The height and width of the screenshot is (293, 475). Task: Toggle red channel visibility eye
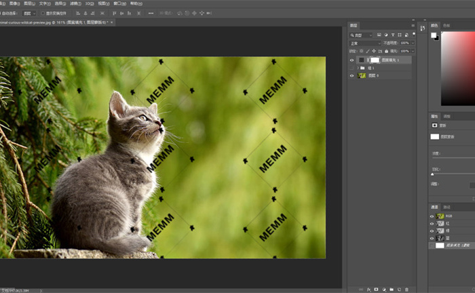click(x=432, y=224)
